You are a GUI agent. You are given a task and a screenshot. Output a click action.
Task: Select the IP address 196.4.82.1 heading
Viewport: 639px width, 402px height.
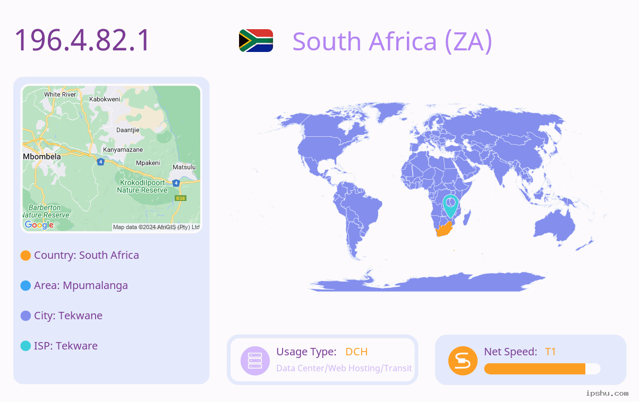(x=83, y=41)
